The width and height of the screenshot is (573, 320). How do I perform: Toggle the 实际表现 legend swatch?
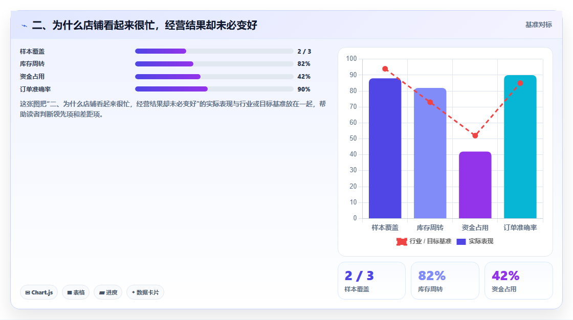[x=461, y=241]
